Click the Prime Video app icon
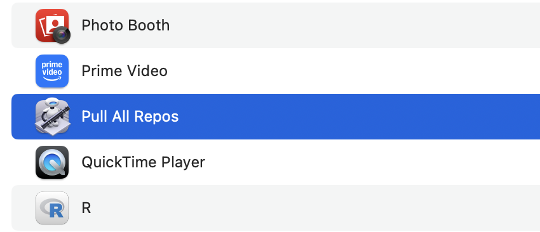Image resolution: width=540 pixels, height=232 pixels. click(x=52, y=71)
